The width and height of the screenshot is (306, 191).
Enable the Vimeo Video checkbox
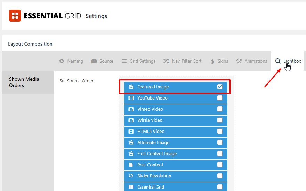220,109
